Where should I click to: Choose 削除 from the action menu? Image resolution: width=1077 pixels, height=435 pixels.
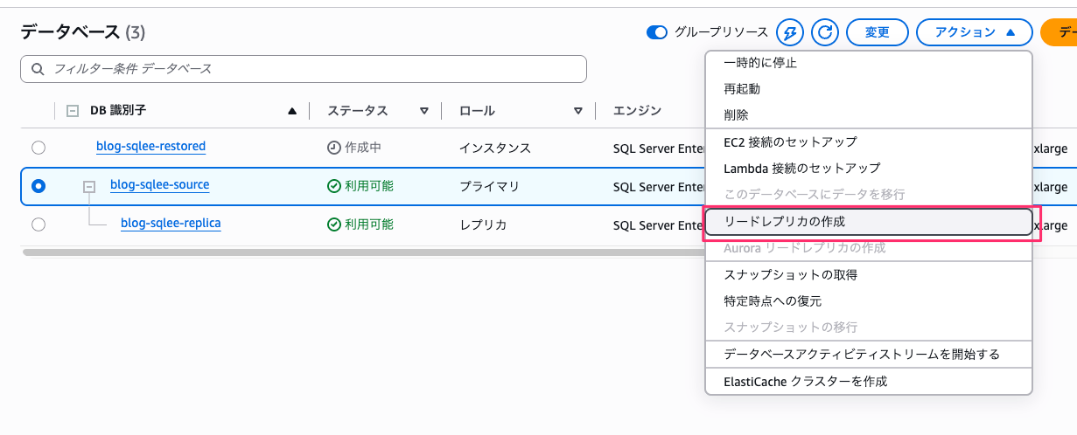[869, 115]
